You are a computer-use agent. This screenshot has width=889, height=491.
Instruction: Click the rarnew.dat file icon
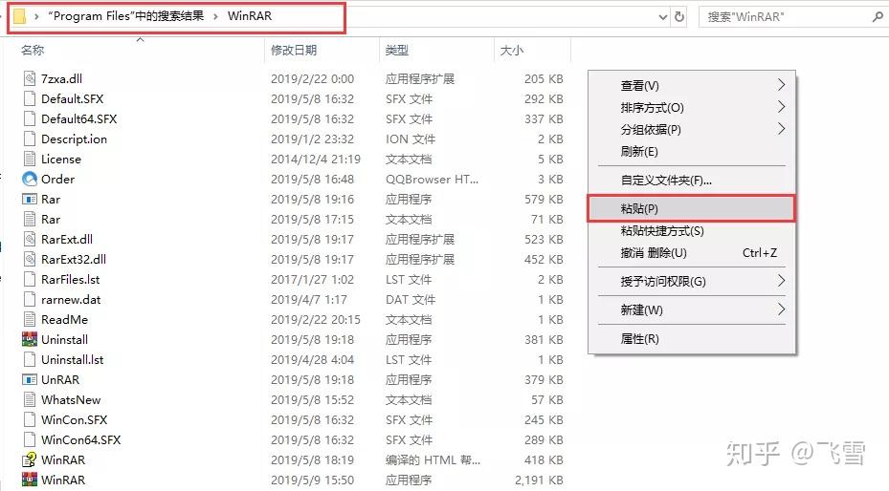(x=30, y=299)
